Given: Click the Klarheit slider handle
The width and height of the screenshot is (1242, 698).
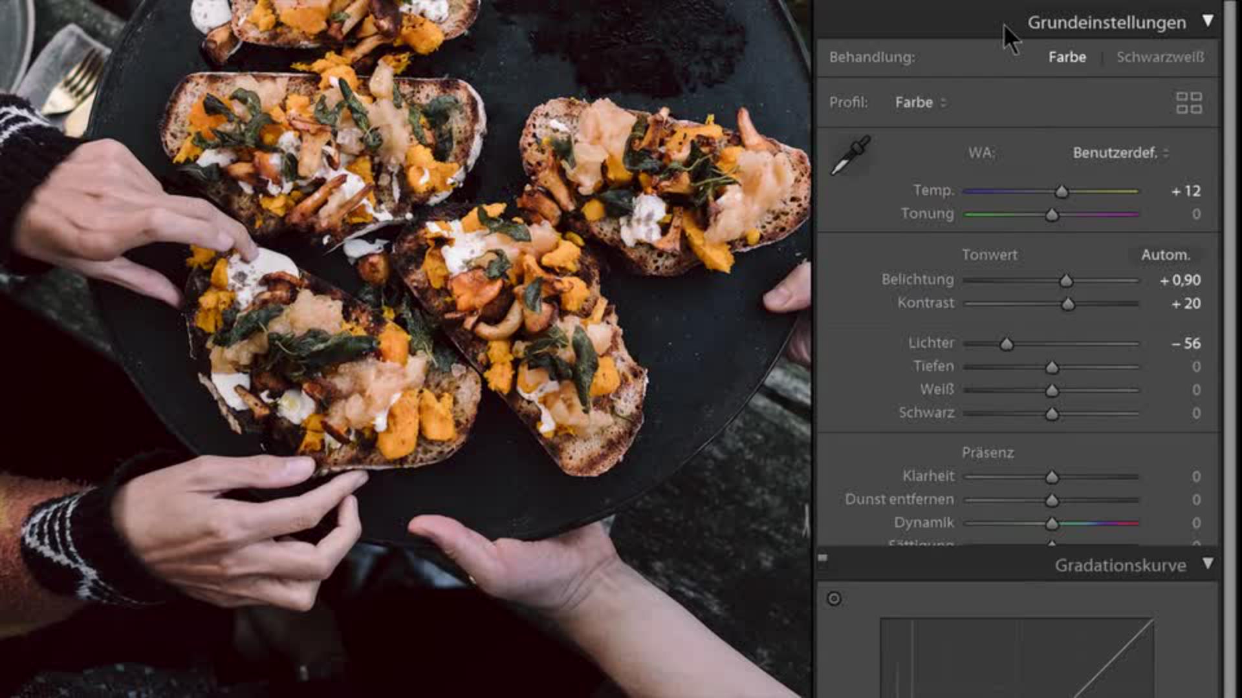Looking at the screenshot, I should 1052,478.
